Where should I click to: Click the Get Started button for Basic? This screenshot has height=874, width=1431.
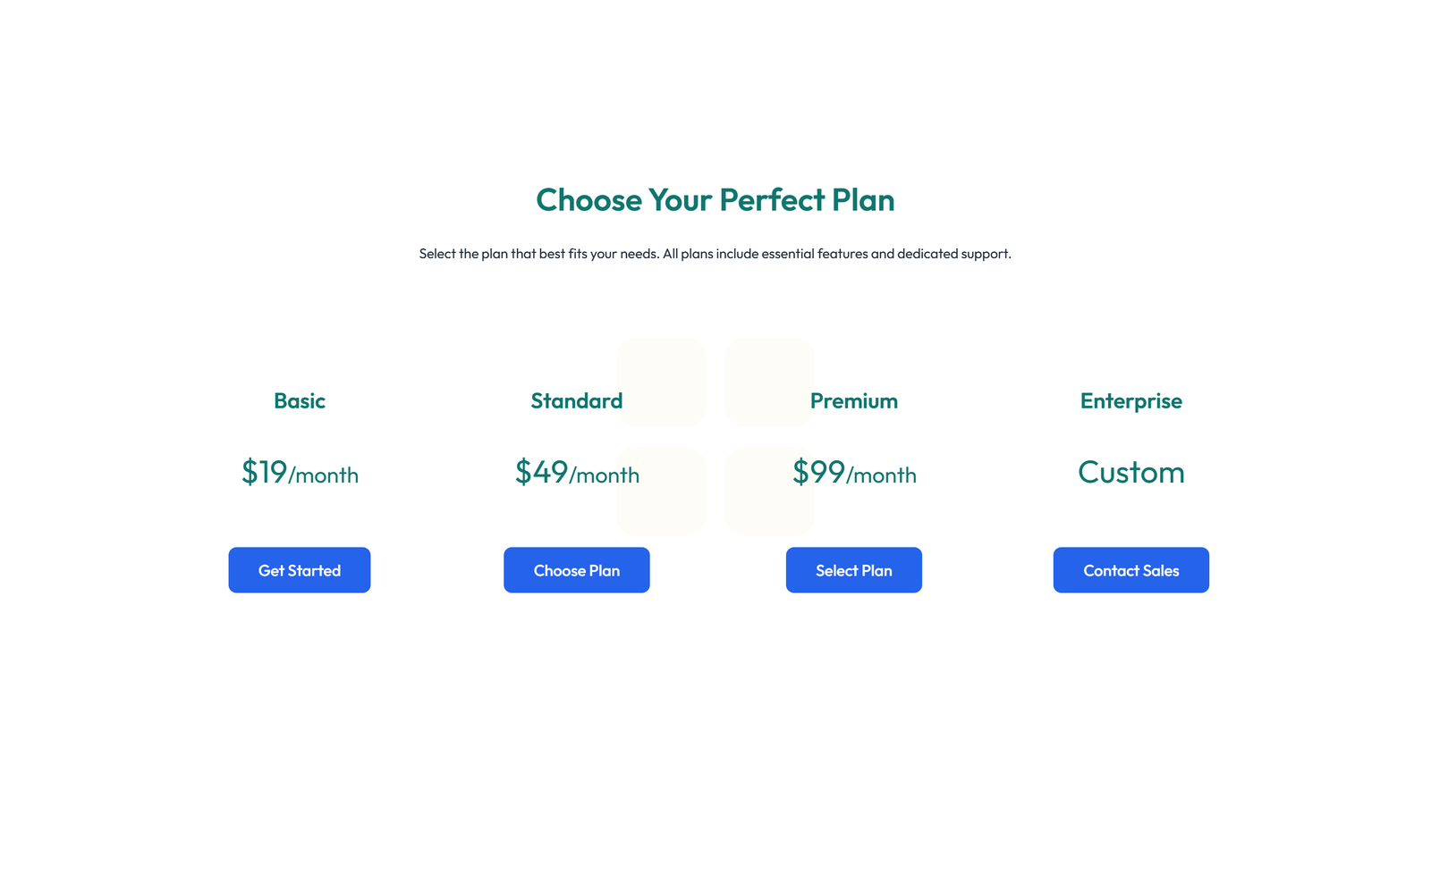tap(299, 570)
